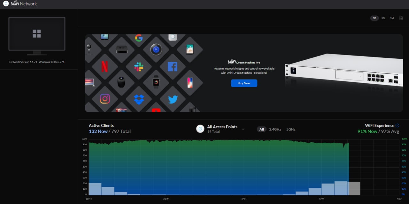Click the Dropbox logo in the banner

pos(139,99)
